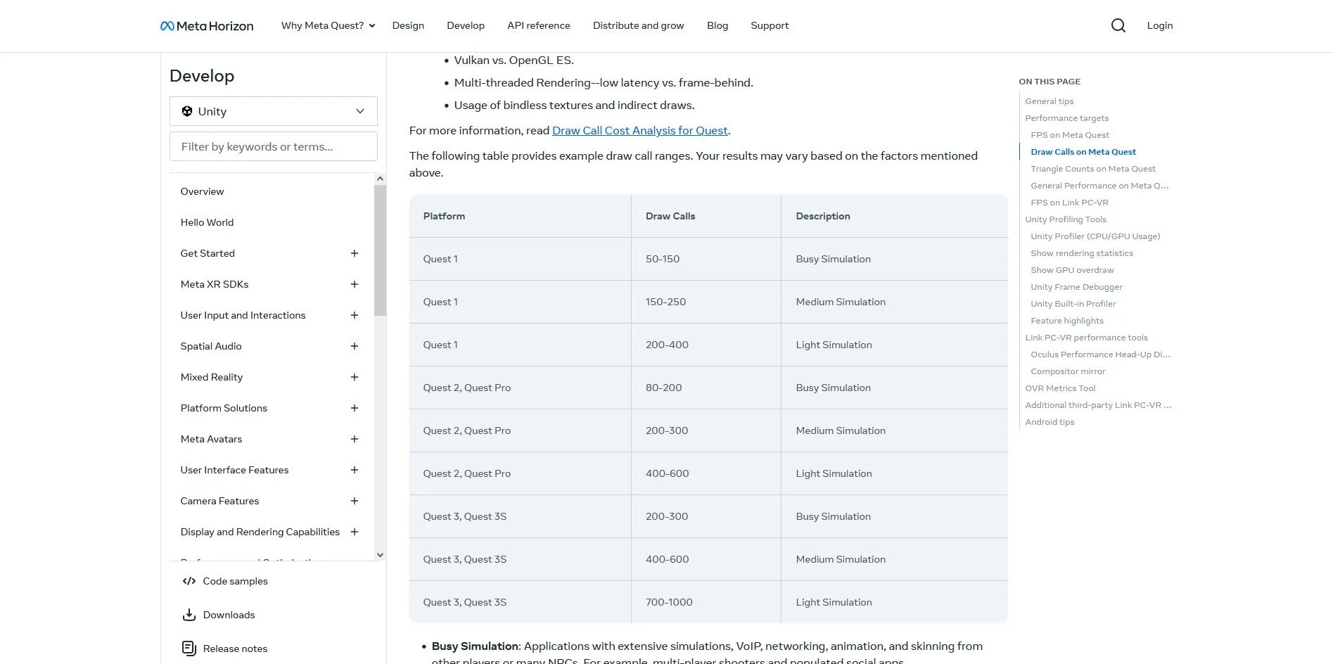Click the Login link
This screenshot has width=1333, height=664.
tap(1160, 25)
